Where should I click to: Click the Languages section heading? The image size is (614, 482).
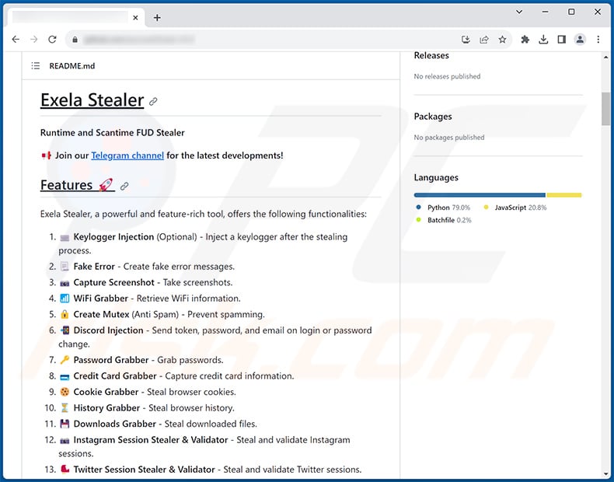click(436, 177)
